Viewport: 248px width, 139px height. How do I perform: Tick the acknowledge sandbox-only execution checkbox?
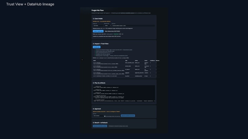click(x=105, y=116)
